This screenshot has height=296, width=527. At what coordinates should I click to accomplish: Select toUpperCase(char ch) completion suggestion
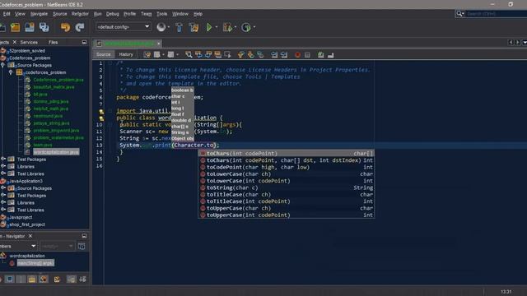point(287,208)
